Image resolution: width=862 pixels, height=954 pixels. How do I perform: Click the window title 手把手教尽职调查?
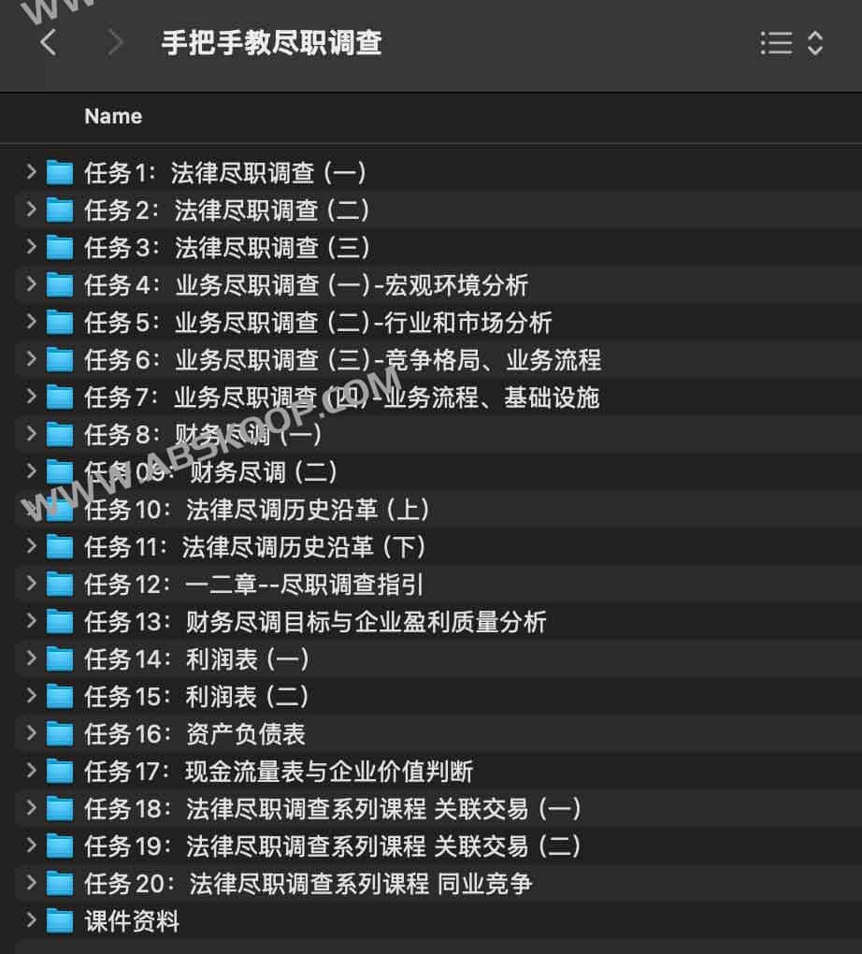point(271,43)
